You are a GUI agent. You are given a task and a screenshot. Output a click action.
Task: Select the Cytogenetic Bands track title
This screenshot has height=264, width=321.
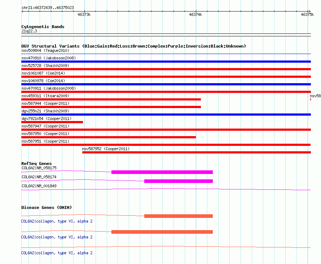43,27
